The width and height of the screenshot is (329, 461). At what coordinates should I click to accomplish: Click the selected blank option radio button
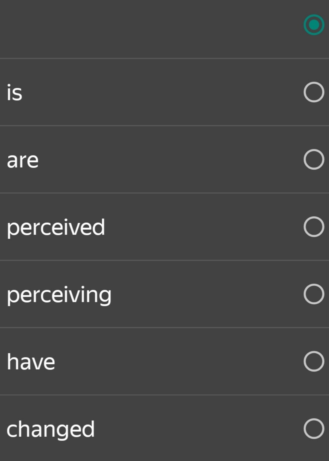tap(314, 25)
